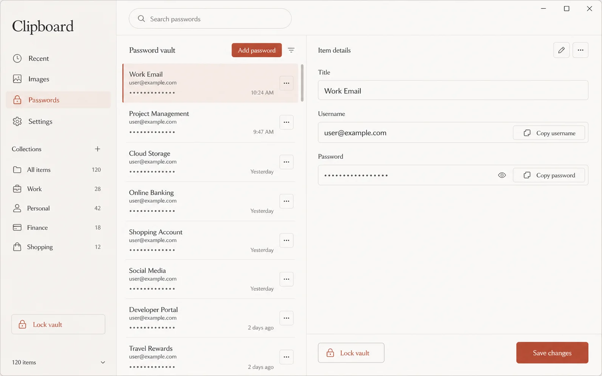Screen dimensions: 602x376
Task: Click the Search passwords input field
Action: (210, 19)
